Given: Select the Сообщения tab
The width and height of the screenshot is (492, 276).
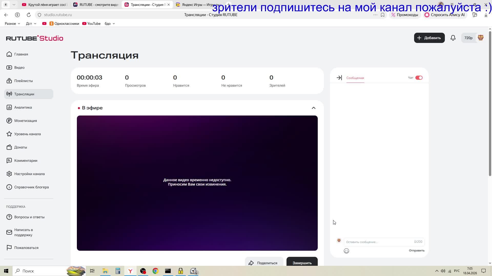Looking at the screenshot, I should [355, 78].
